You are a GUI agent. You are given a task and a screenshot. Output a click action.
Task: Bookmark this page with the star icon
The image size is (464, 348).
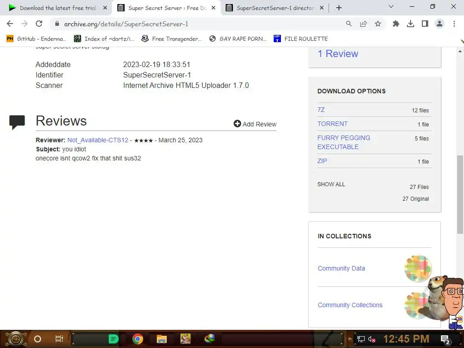pos(378,24)
